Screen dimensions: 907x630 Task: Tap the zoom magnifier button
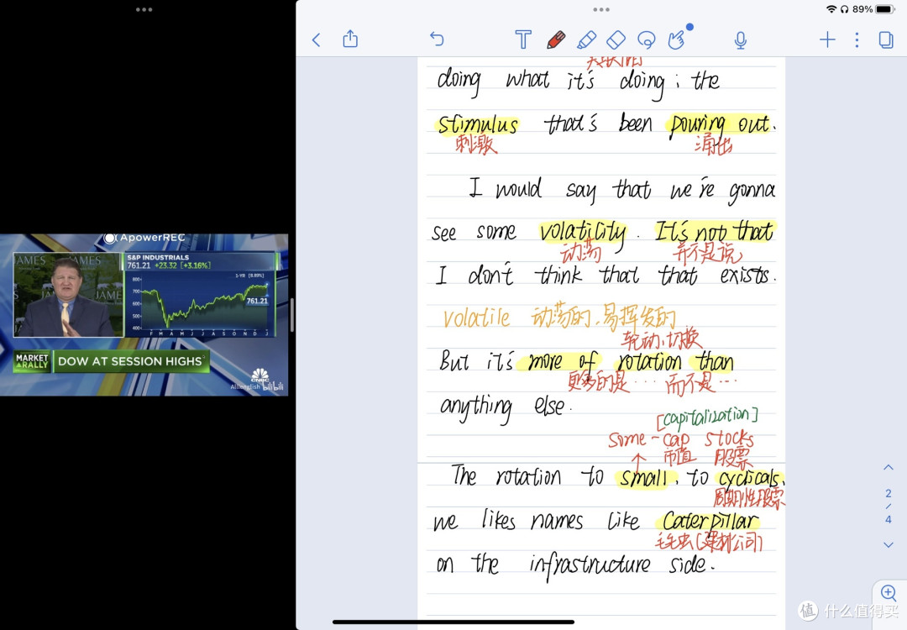pyautogui.click(x=888, y=592)
